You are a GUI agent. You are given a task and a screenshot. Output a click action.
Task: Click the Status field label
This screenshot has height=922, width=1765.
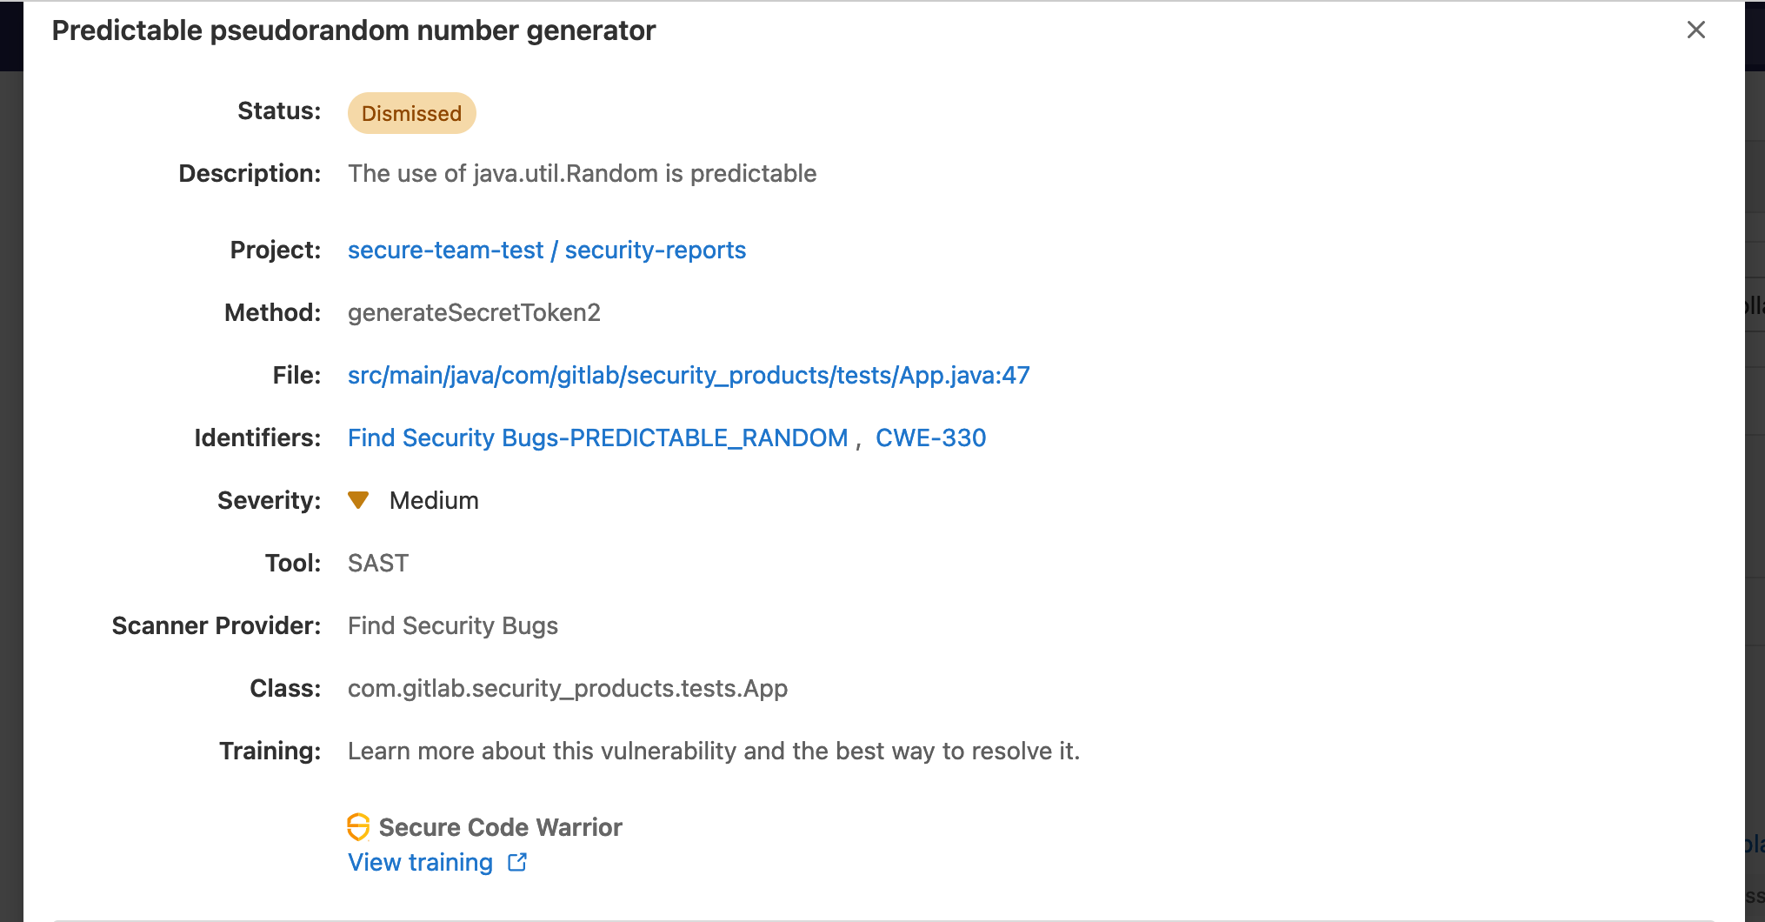(x=278, y=110)
